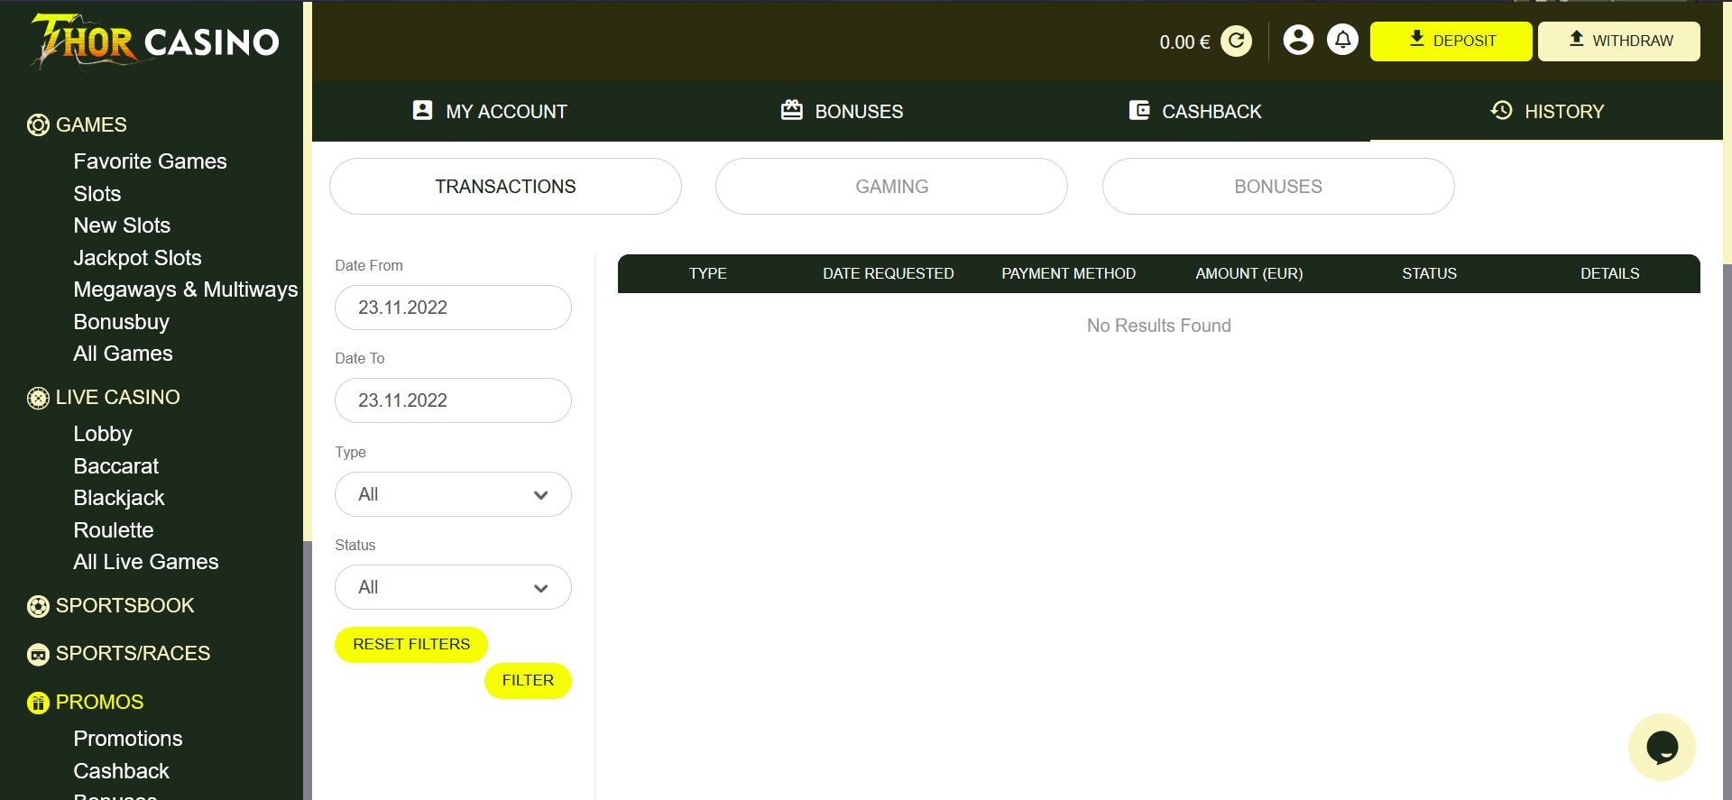Open Megaways & Multiways link
Screen dimensions: 1732x800
pyautogui.click(x=185, y=290)
